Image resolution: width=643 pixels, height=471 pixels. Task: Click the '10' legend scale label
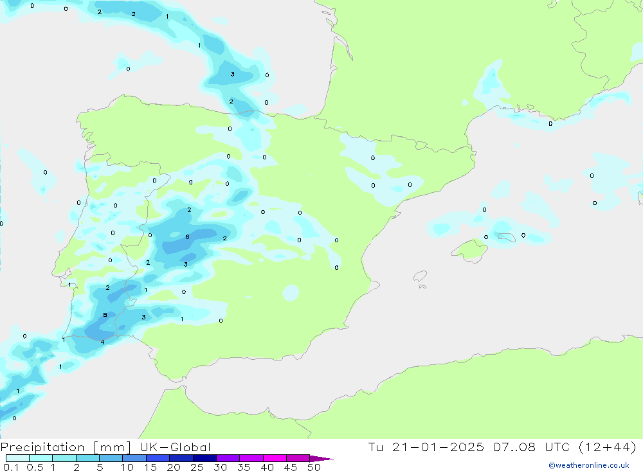[127, 467]
